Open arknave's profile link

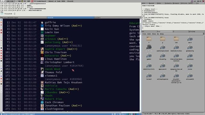(50, 39)
